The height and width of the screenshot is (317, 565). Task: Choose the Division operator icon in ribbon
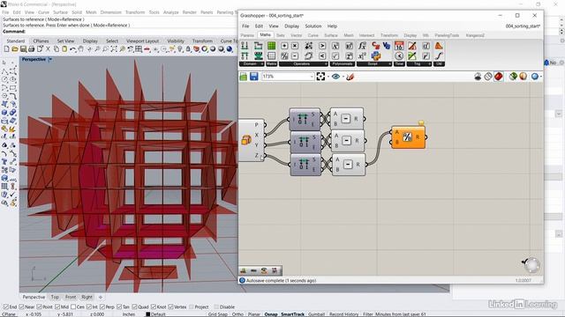tap(284, 55)
